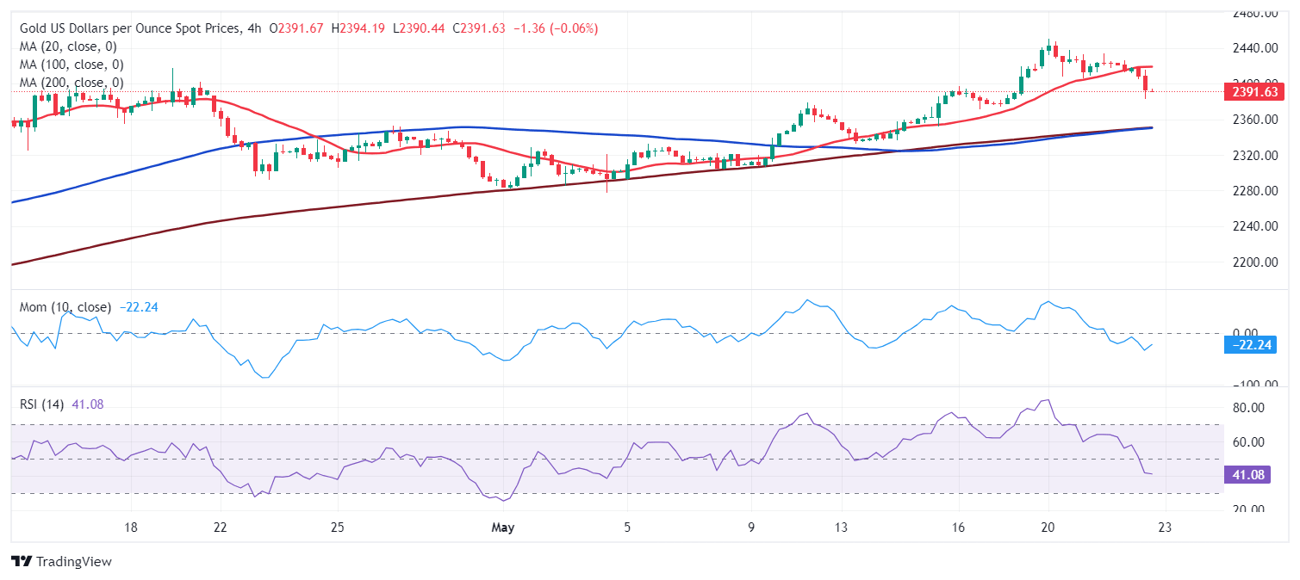Select the RSI (14) indicator label
Screen dimensions: 1300x580
(42, 404)
